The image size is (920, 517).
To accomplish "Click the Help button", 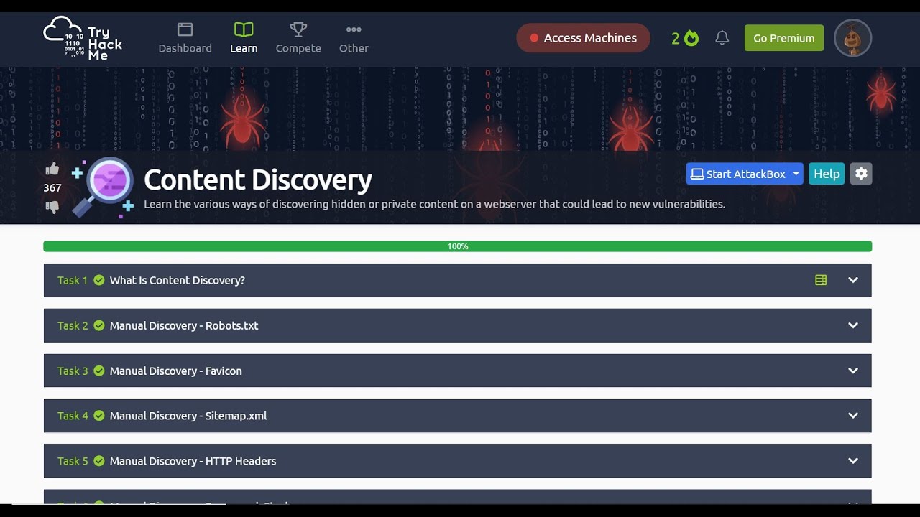I will 827,174.
